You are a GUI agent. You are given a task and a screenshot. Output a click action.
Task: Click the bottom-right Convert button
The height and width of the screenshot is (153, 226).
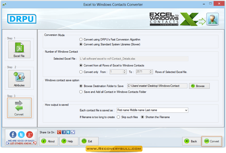coord(212,141)
